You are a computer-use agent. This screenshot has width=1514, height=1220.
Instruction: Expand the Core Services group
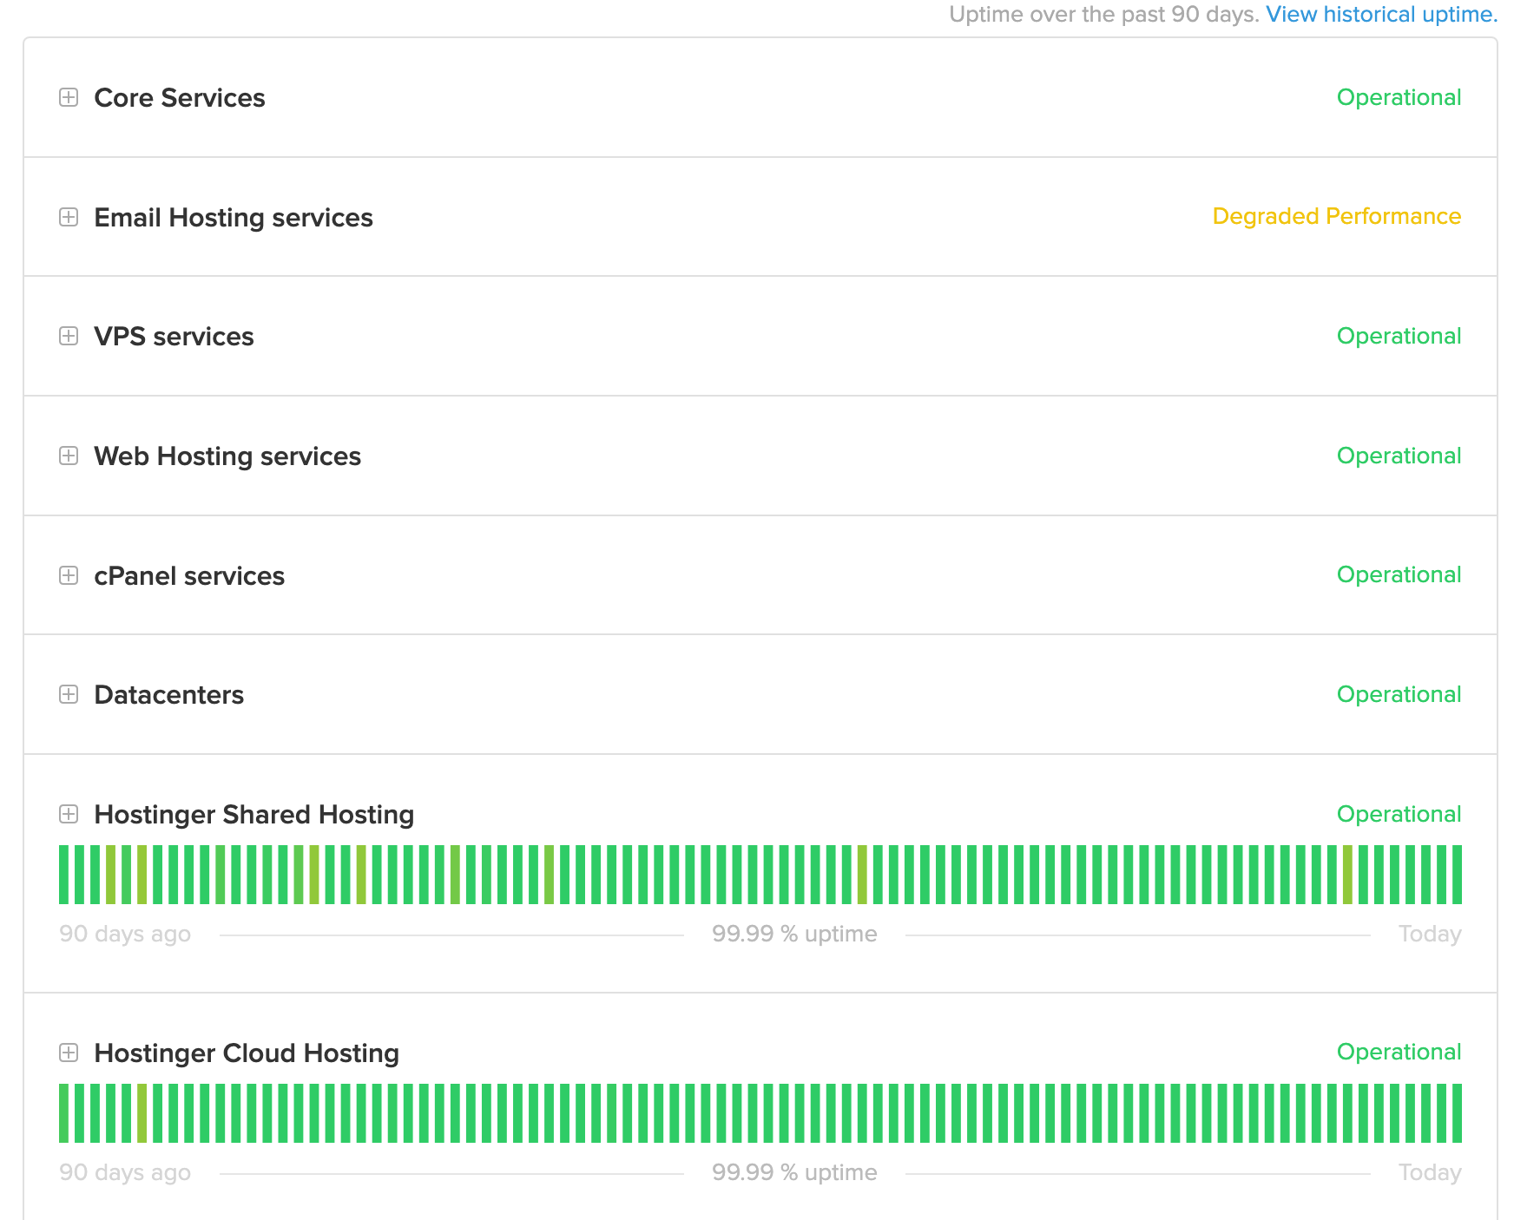69,97
